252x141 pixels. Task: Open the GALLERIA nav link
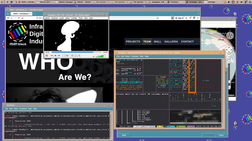point(171,42)
